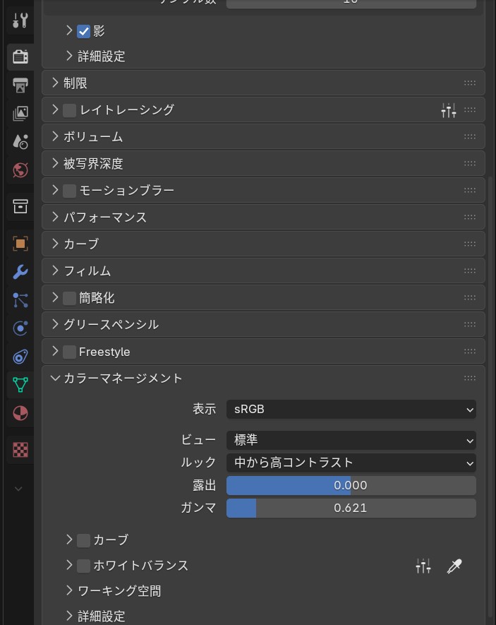Viewport: 496px width, 625px height.
Task: Expand the ワーキング空間 subpanel
Action: 119,590
